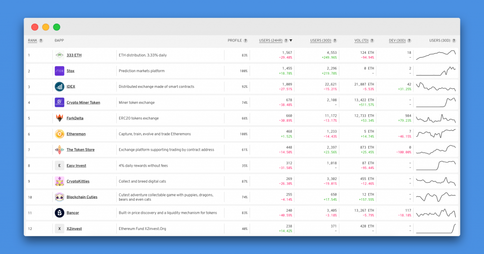This screenshot has width=484, height=254.
Task: Click the ForkDelta fox logo icon
Action: coord(59,118)
